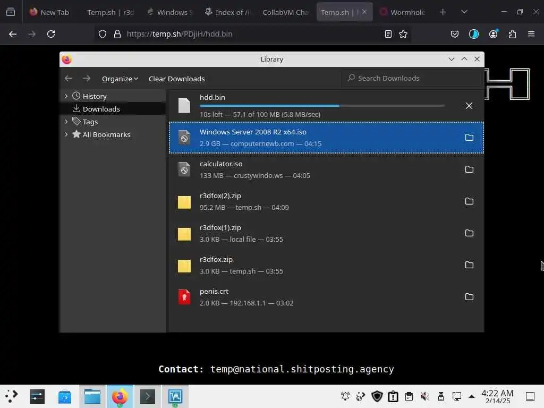The image size is (544, 408).
Task: Open the Extensions puzzle icon
Action: (512, 34)
